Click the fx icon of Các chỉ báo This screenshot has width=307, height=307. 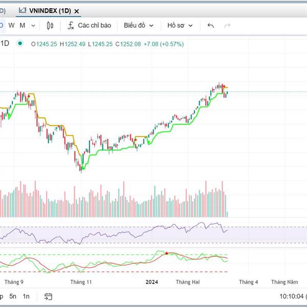71,26
